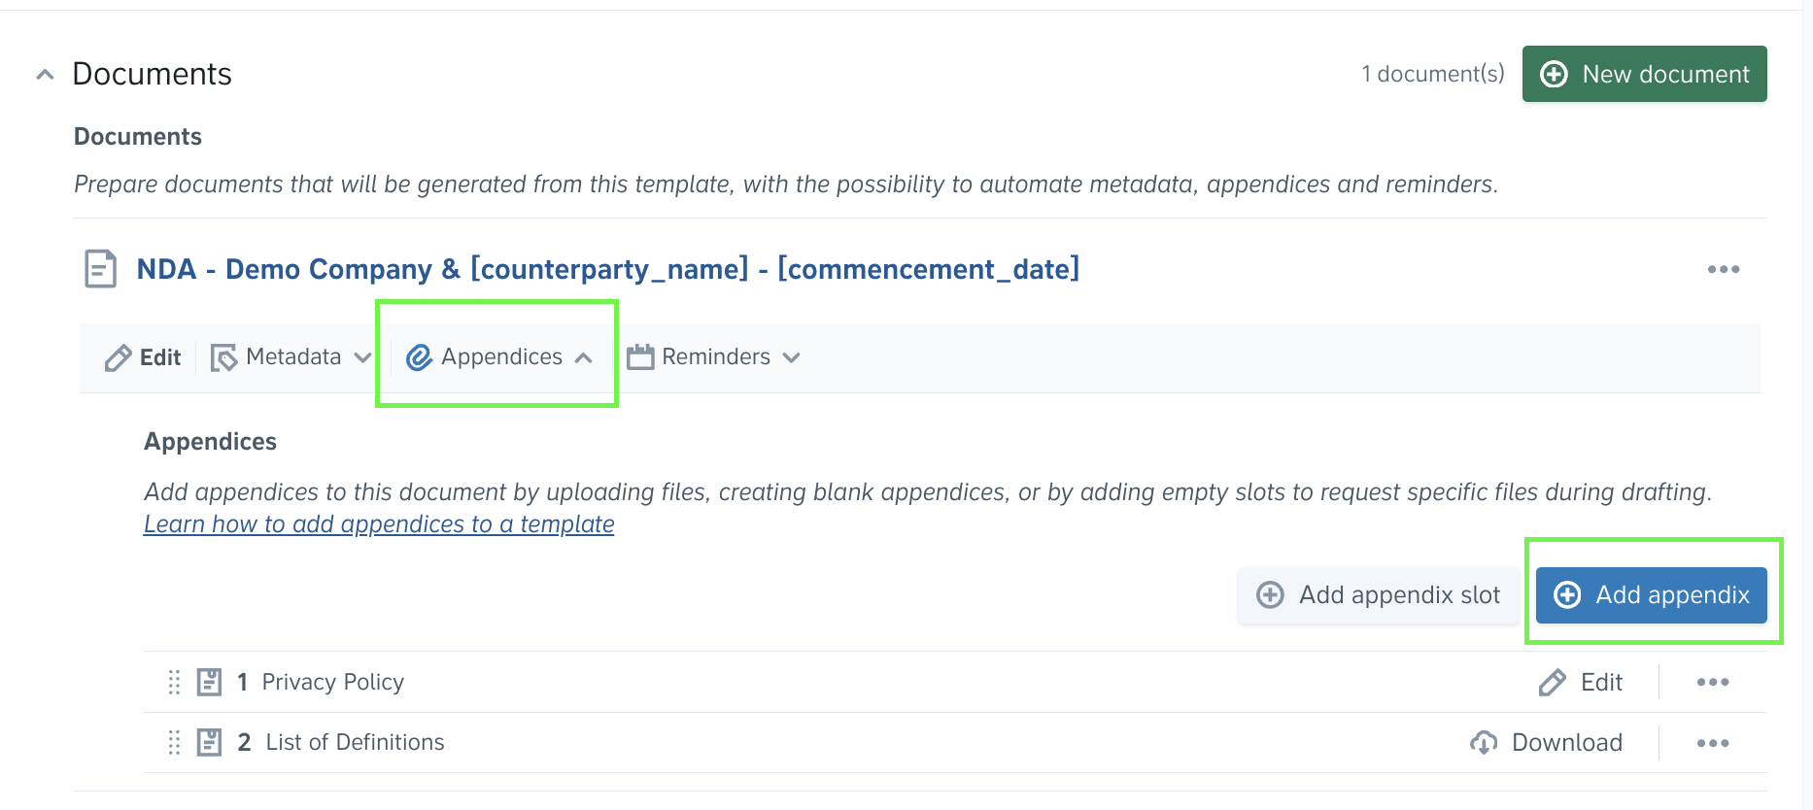Click the Metadata tag icon
This screenshot has height=810, width=1813.
[x=223, y=357]
